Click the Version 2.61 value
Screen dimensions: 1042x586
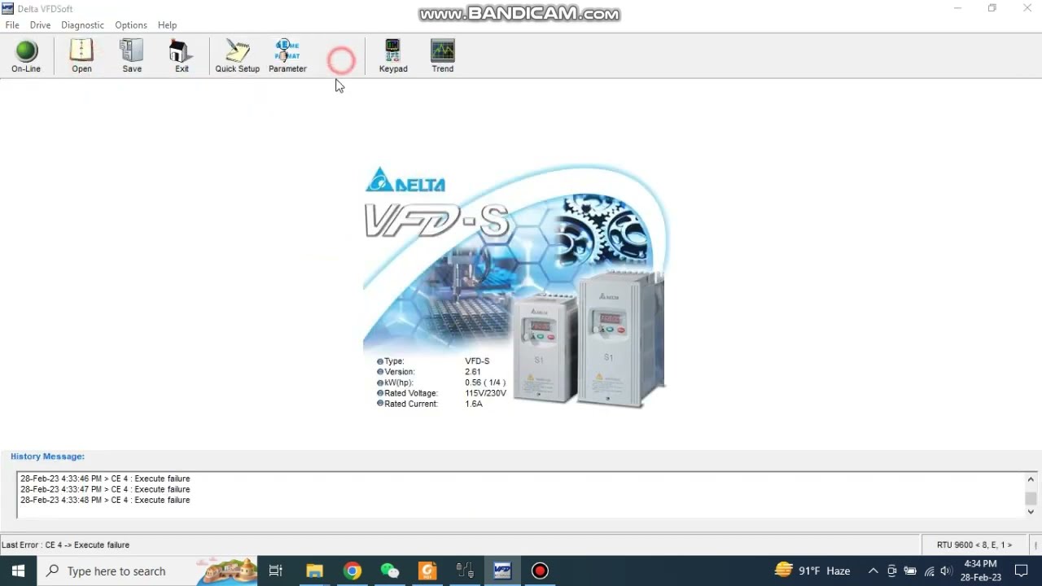pyautogui.click(x=473, y=372)
